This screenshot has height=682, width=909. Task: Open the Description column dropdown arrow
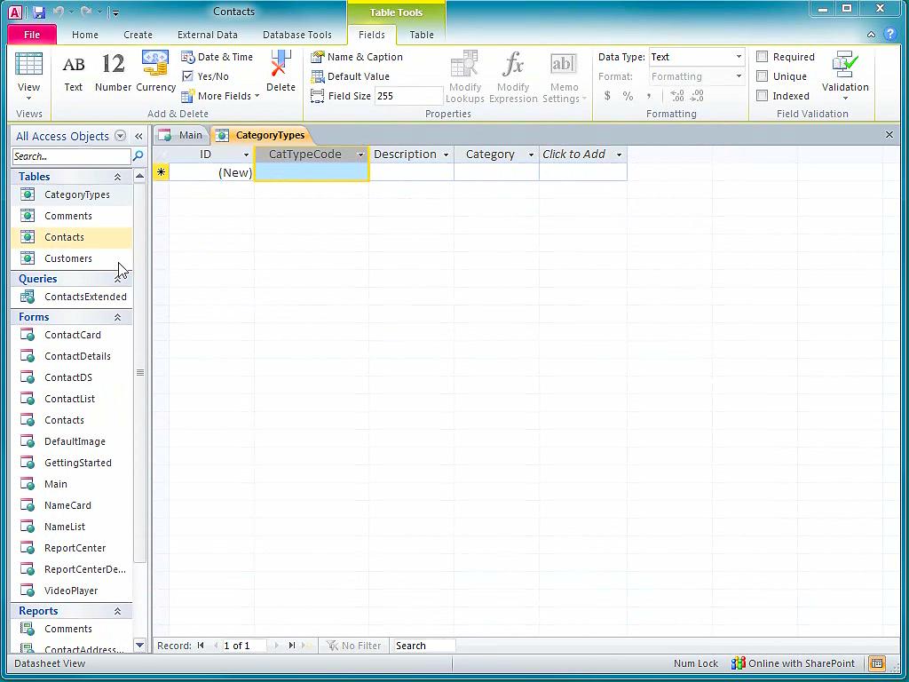[446, 155]
